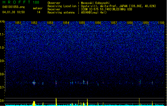The width and height of the screenshot is (167, 106).
Task: Click the 1055 time axis marker
Action: (82, 23)
